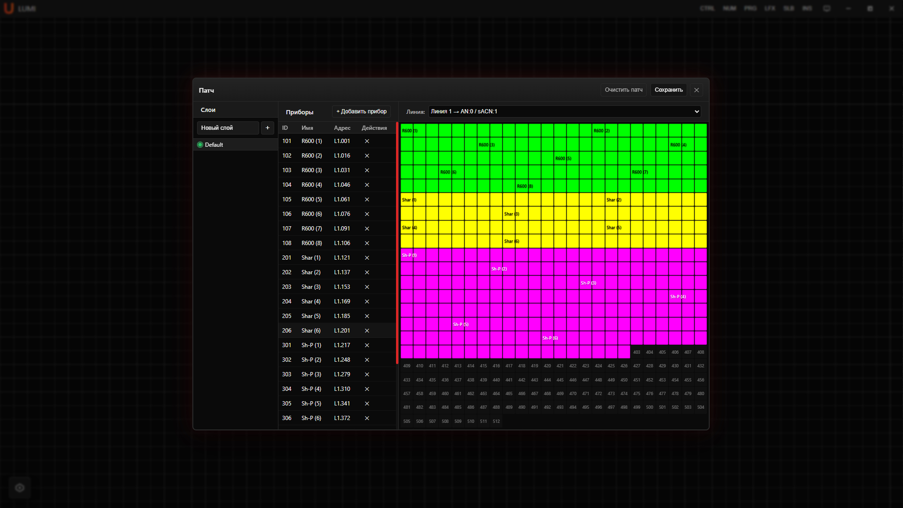Select the Shar (4) name in list
Screen dimensions: 903x508
(x=311, y=302)
